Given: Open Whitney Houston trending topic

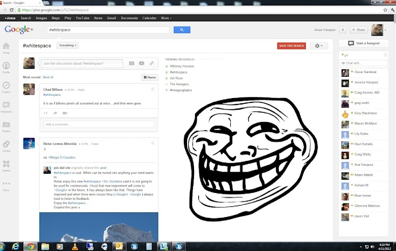Looking at the screenshot, I should 182,66.
